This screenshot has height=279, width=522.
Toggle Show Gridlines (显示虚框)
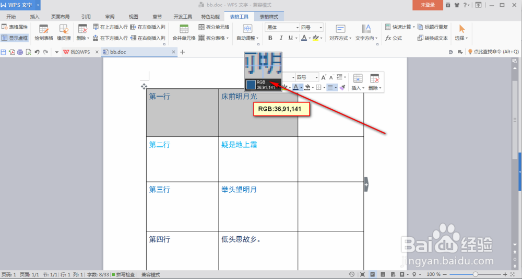15,38
